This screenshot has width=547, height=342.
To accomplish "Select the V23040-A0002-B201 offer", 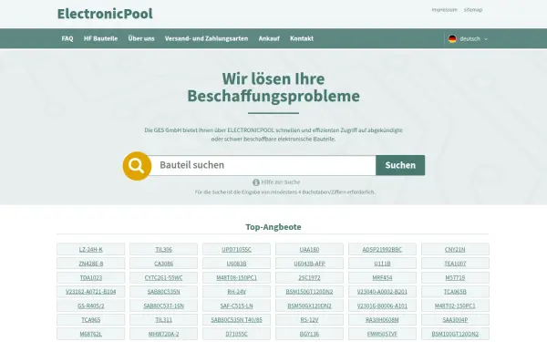I will coord(382,292).
